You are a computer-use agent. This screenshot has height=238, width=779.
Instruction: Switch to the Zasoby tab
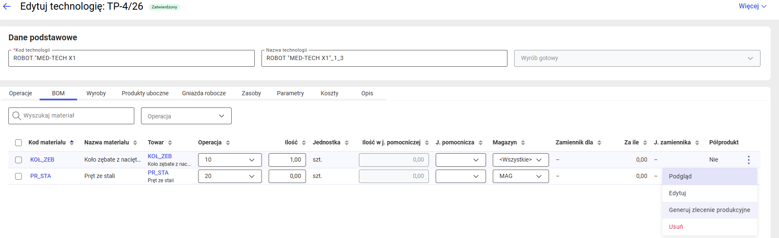(x=251, y=93)
